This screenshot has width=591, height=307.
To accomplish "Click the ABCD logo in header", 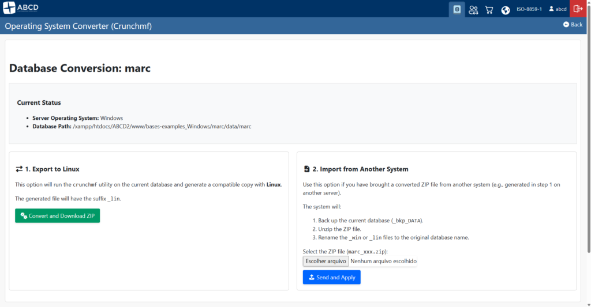I will tap(21, 9).
